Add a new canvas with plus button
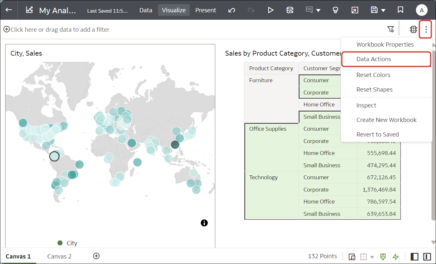 click(96, 256)
